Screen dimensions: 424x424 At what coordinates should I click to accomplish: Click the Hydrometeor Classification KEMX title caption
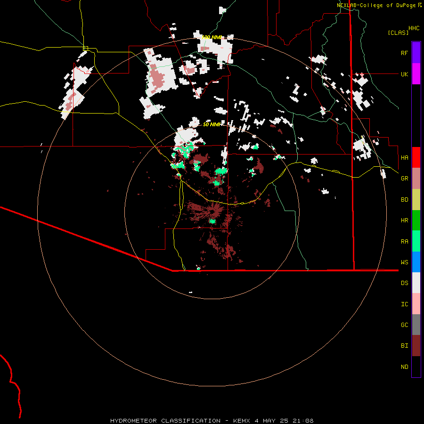pos(212,421)
